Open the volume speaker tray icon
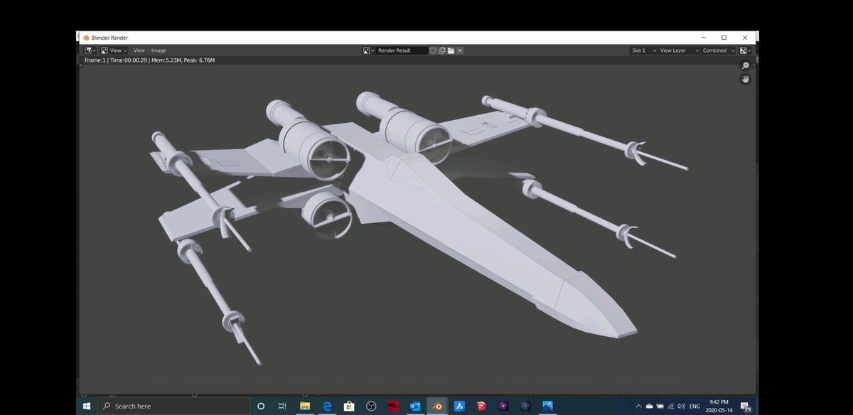Image resolution: width=853 pixels, height=415 pixels. tap(681, 406)
